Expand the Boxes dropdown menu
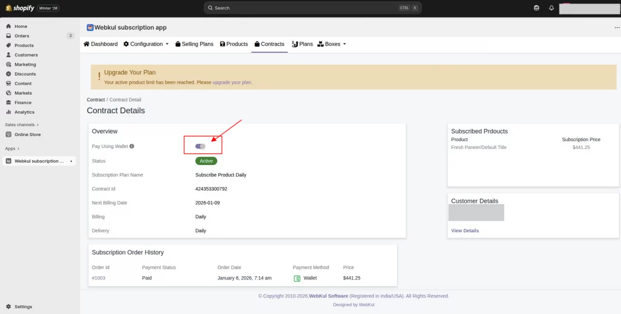Screen dimensions: 621x314 [332, 44]
